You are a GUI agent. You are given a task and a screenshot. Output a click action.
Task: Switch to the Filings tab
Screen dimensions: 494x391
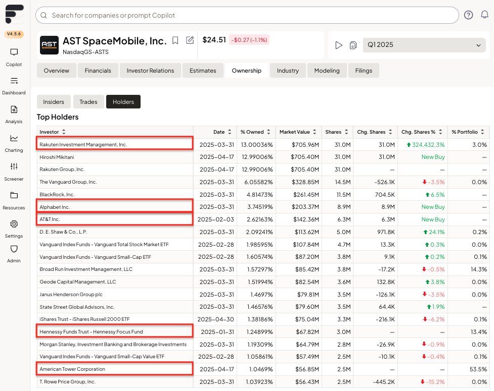point(364,71)
